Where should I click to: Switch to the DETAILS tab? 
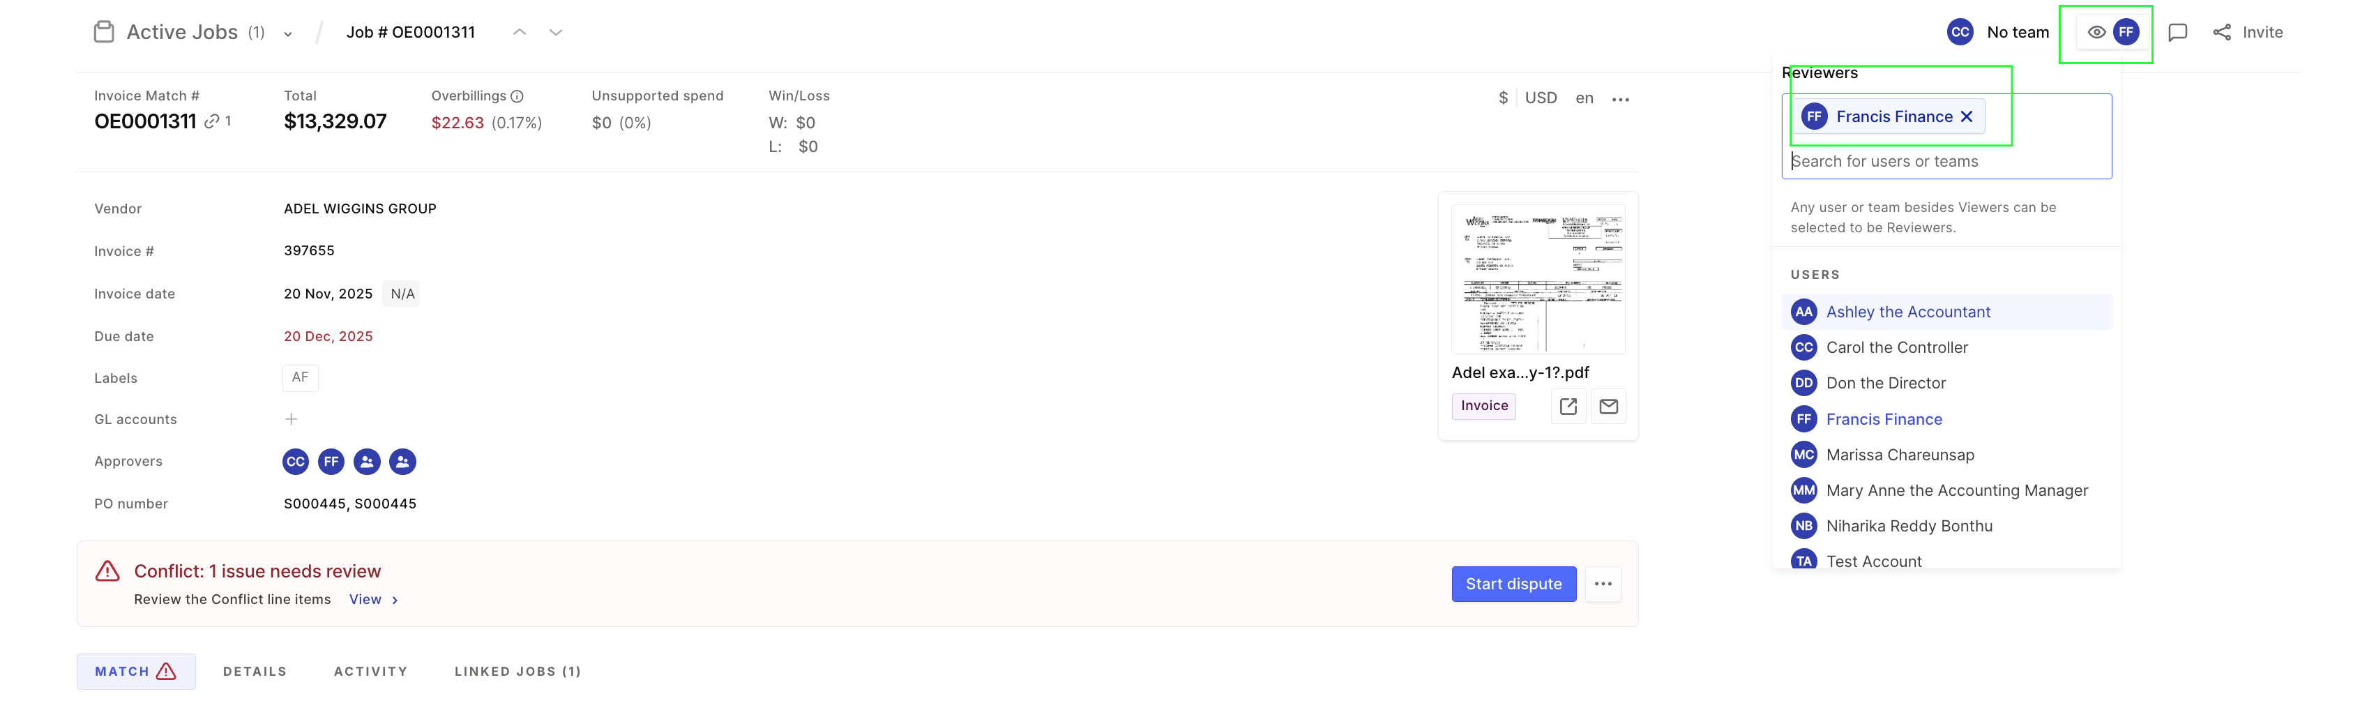pyautogui.click(x=254, y=671)
